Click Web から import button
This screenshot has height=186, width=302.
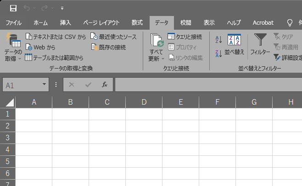pos(40,47)
